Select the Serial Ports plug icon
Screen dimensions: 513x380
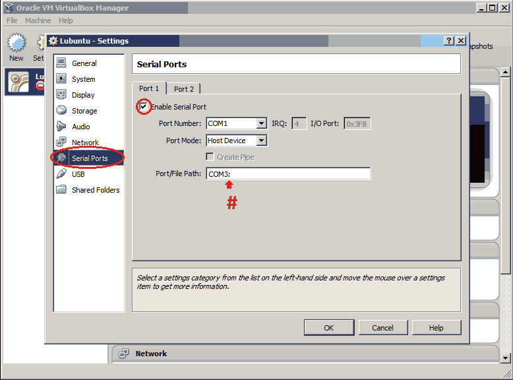click(61, 158)
